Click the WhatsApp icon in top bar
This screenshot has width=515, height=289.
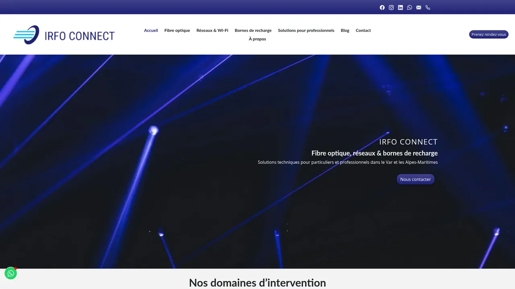[x=410, y=7]
